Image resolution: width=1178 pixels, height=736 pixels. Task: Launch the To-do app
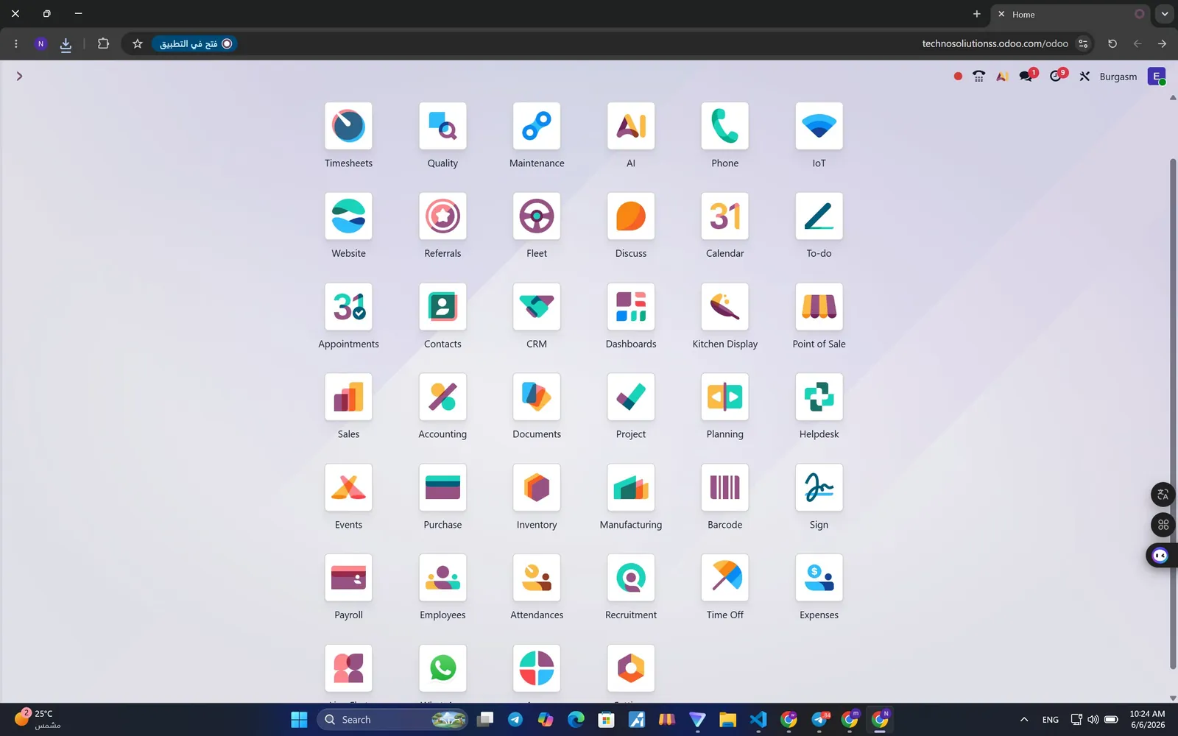(x=819, y=216)
